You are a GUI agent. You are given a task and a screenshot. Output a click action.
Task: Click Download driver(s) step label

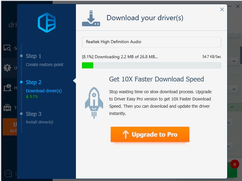[44, 91]
